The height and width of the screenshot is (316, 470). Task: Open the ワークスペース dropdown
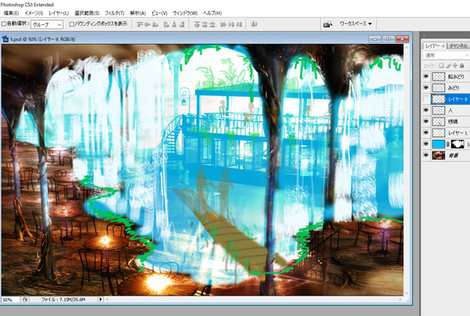[x=356, y=23]
